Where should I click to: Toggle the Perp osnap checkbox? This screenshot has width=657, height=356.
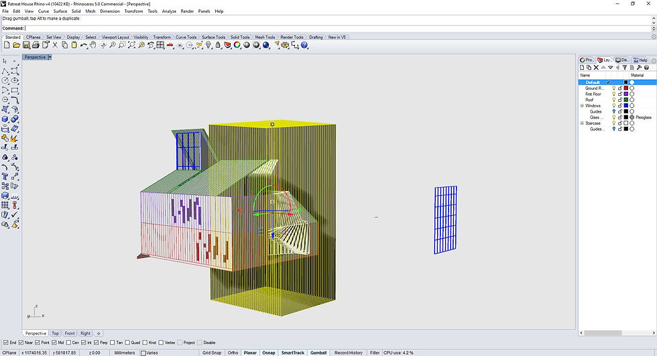(x=97, y=343)
